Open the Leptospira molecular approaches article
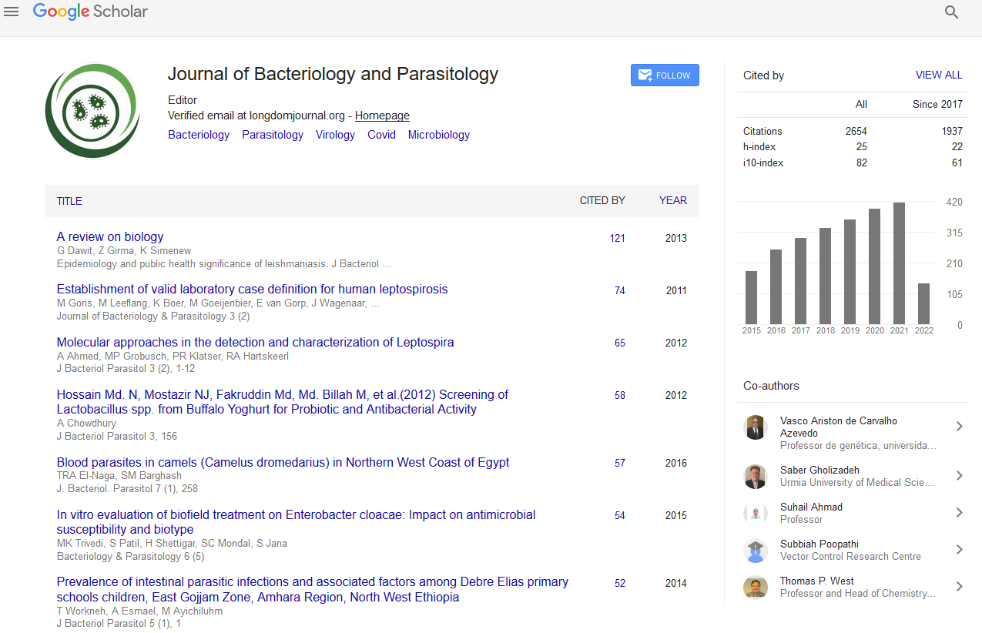The height and width of the screenshot is (633, 982). pos(255,342)
